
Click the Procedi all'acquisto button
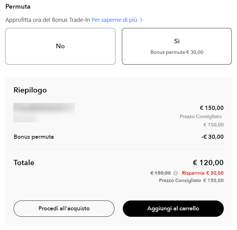tap(64, 208)
